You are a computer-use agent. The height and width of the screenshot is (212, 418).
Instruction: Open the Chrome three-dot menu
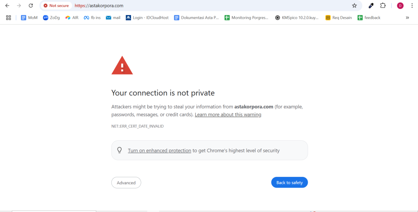[x=411, y=6]
